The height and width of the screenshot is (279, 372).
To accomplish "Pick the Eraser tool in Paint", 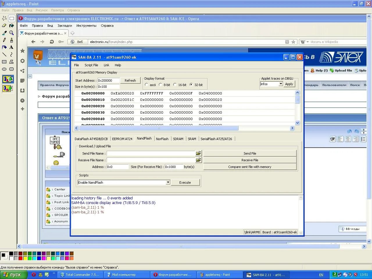I will point(4,25).
